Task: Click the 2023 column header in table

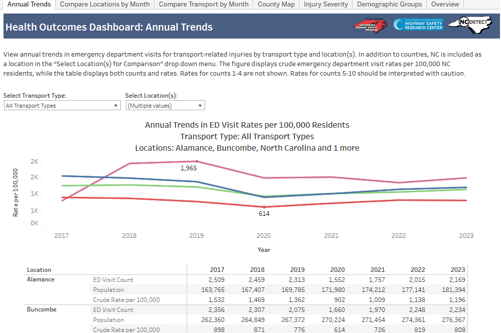Action: click(457, 269)
